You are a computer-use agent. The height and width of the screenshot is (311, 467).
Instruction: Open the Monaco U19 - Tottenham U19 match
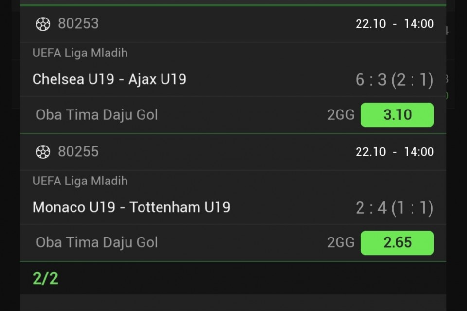coord(131,207)
